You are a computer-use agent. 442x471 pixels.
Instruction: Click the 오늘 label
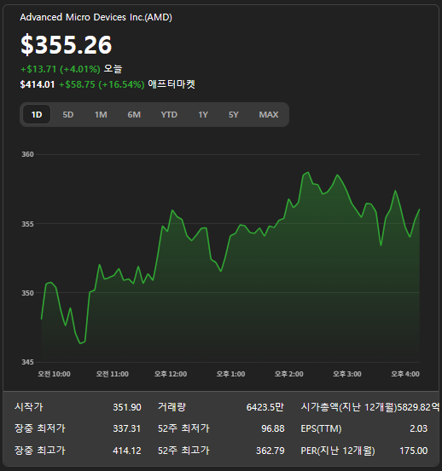[113, 69]
